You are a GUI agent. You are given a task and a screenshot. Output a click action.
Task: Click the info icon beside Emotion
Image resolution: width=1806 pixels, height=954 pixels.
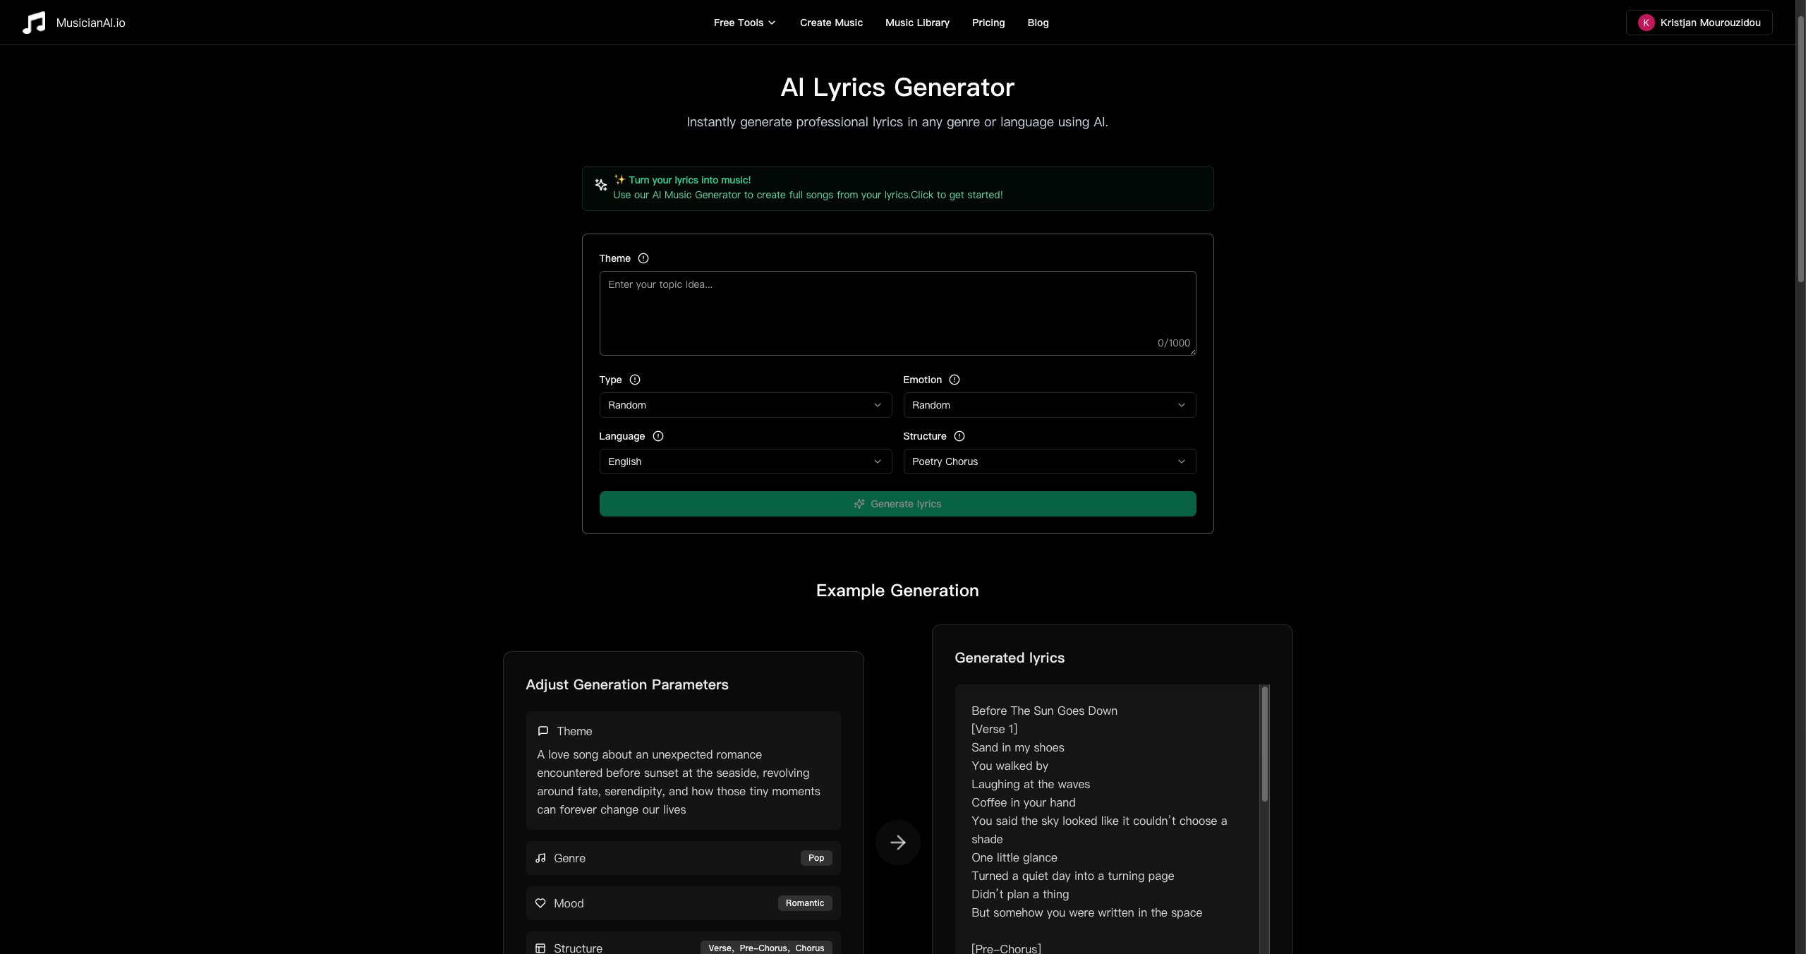point(954,380)
